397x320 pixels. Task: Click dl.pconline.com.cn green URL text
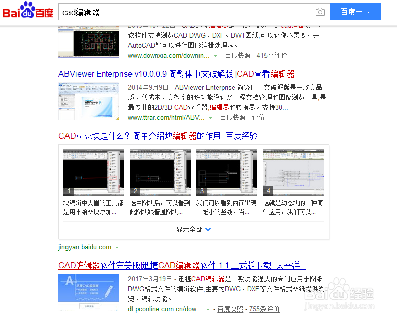[165, 309]
